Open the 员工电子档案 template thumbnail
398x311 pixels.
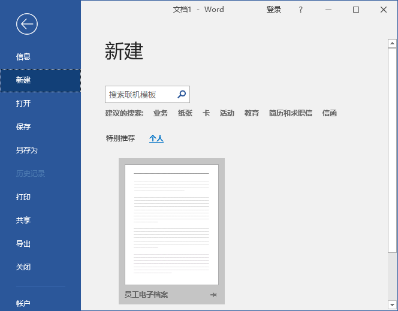pos(171,224)
